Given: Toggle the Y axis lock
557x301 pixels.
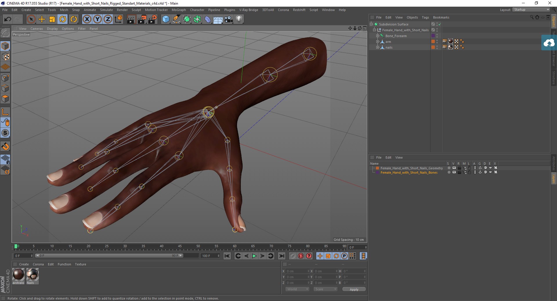Looking at the screenshot, I should tap(97, 19).
